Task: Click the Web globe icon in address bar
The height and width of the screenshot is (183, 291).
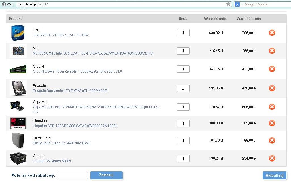Action: coord(4,4)
